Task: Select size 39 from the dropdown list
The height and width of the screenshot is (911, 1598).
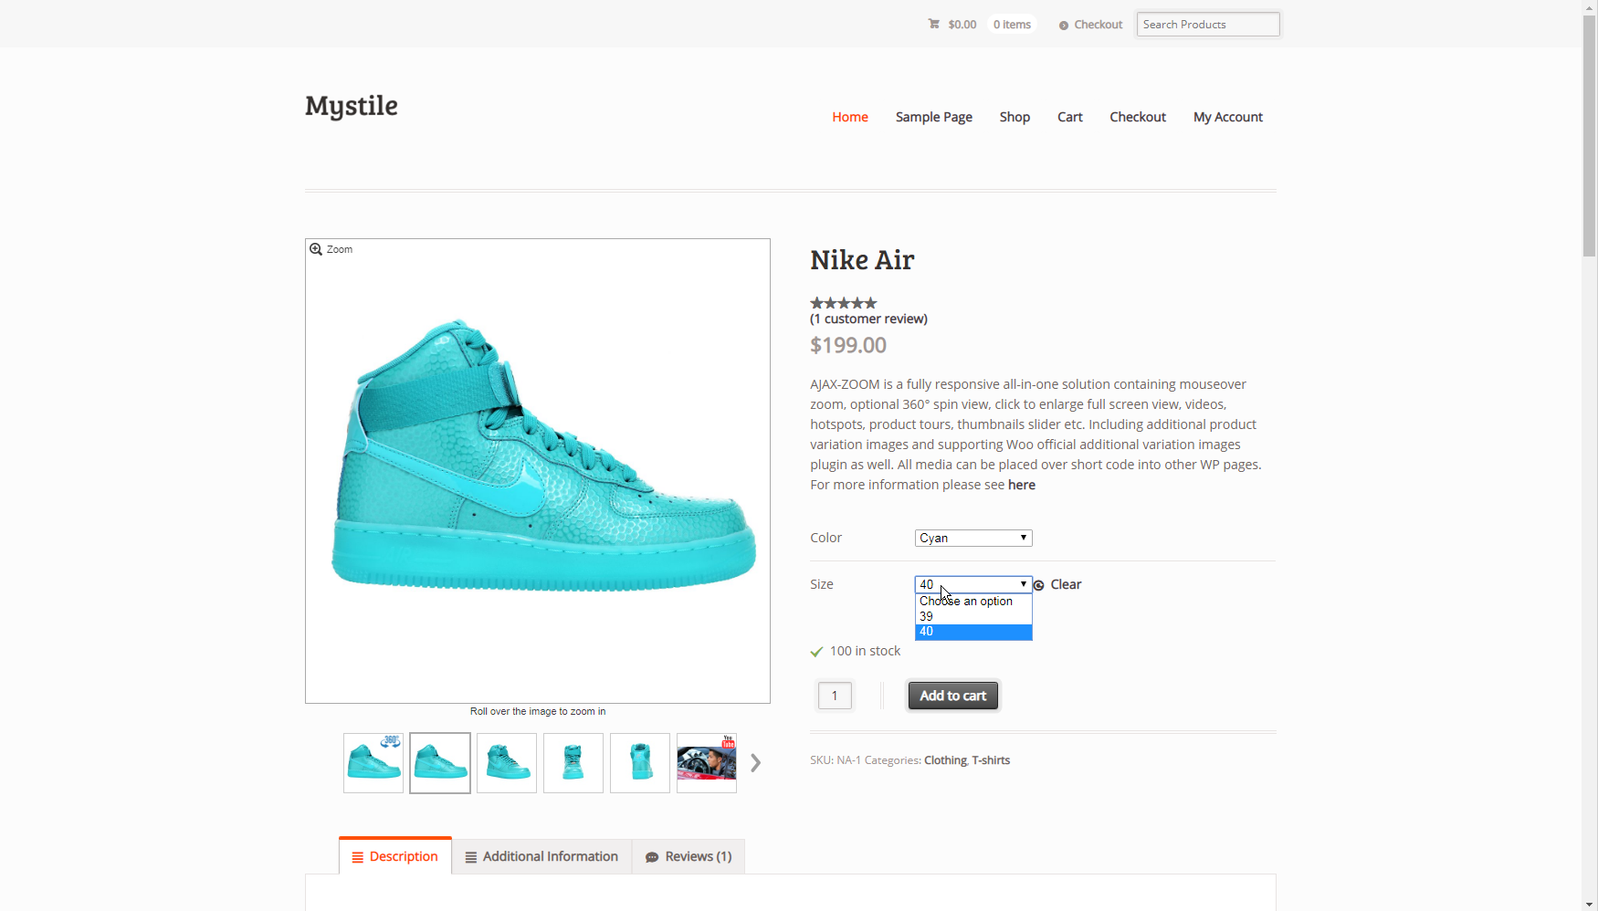Action: pyautogui.click(x=973, y=617)
